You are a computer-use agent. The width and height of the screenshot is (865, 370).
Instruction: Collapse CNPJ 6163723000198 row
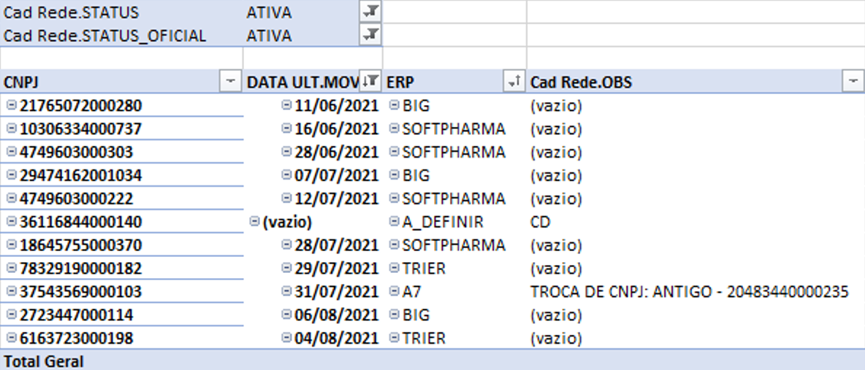tap(11, 339)
